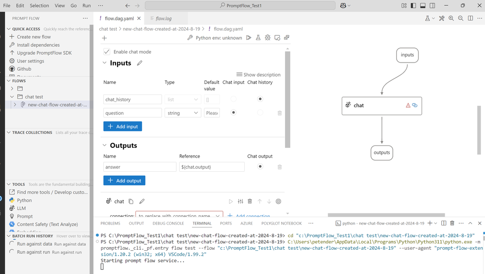Image resolution: width=485 pixels, height=274 pixels.
Task: Switch to the DEBUG CONSOLE tab
Action: point(168,224)
